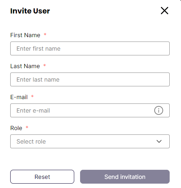Click the red asterisk beside E-mail
The image size is (181, 188).
(x=32, y=96)
